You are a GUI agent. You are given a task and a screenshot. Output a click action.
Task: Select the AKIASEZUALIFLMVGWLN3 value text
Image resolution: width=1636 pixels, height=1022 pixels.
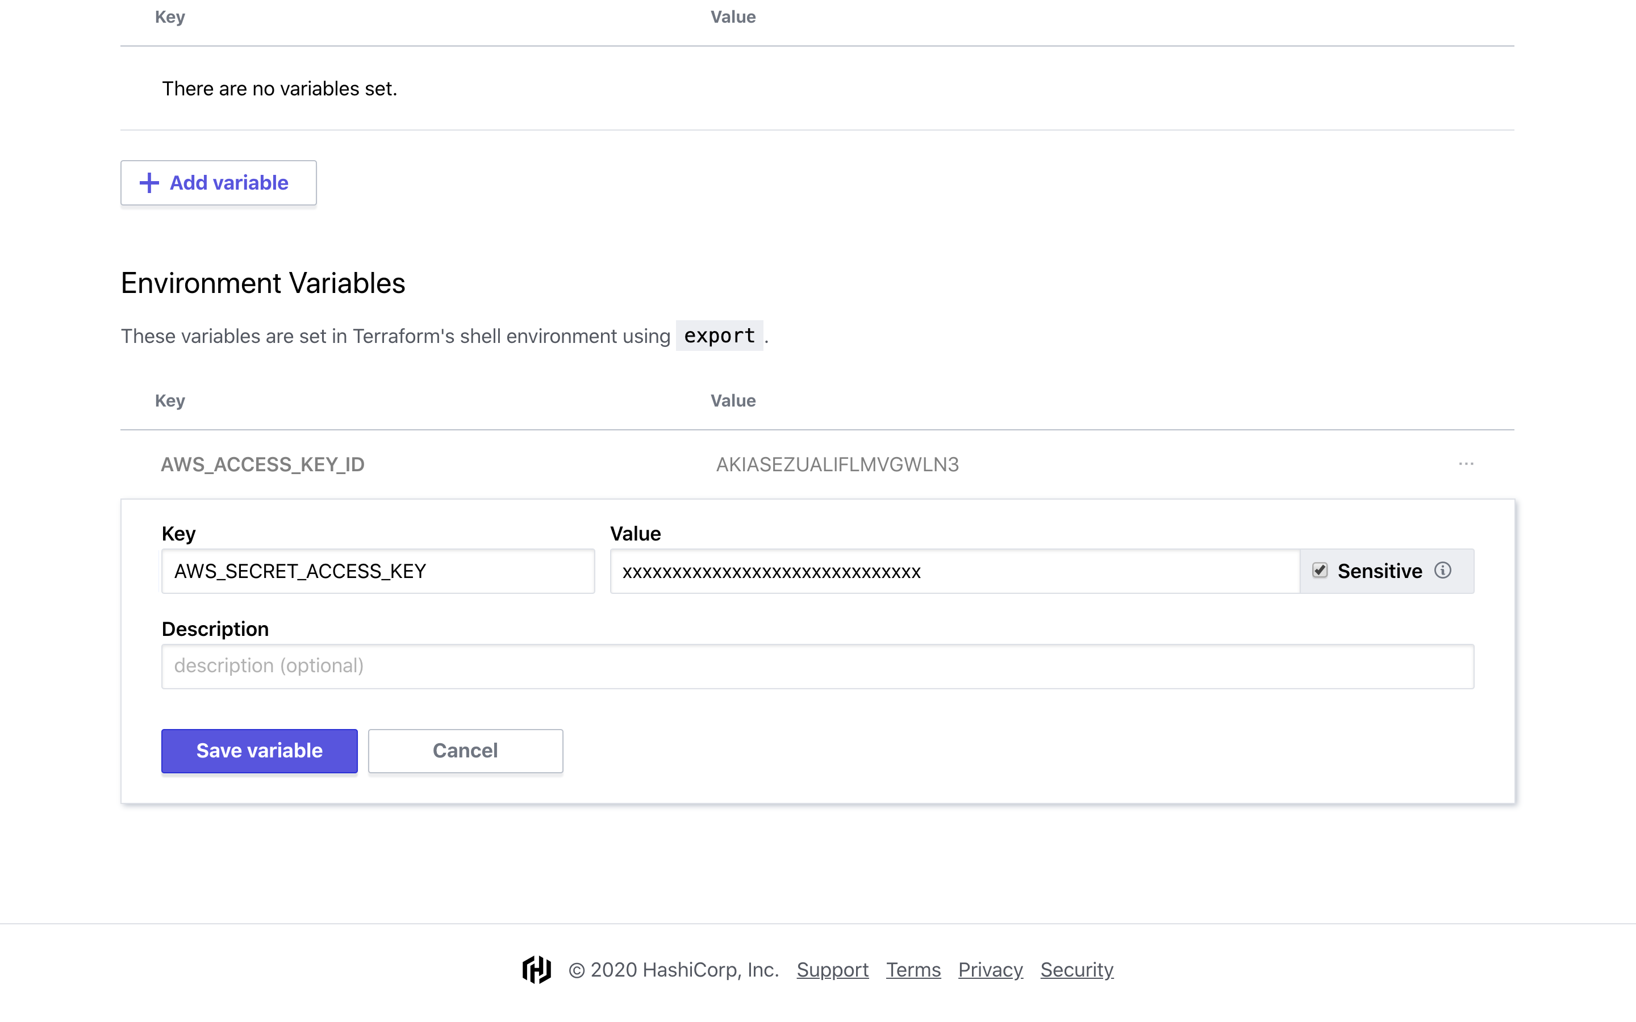[837, 464]
